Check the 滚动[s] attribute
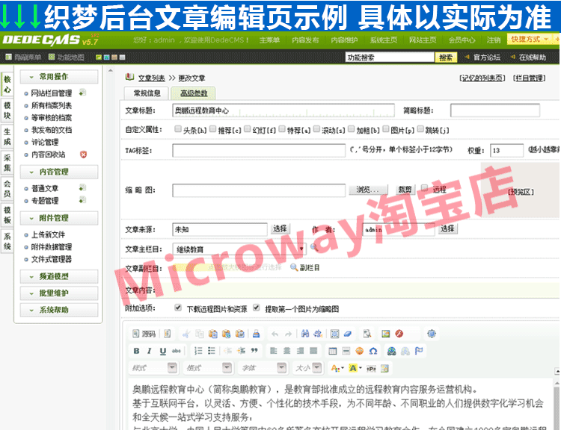Image resolution: width=561 pixels, height=430 pixels. click(x=316, y=129)
